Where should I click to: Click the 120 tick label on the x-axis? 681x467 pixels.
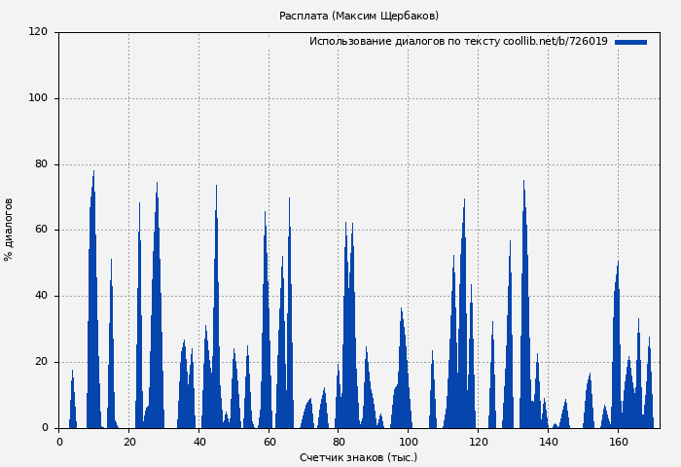click(478, 442)
